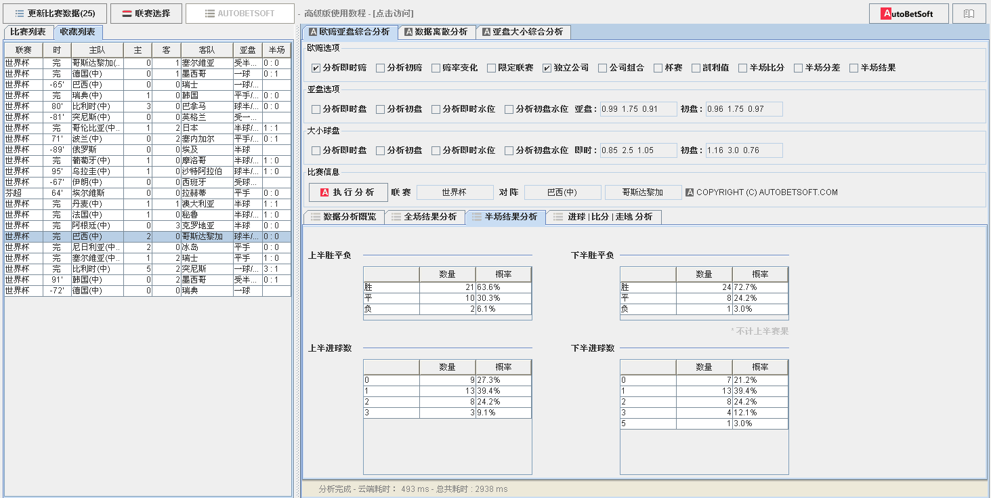Enable 分析即时水位 under 大小球盘
The image size is (991, 498).
pos(436,150)
